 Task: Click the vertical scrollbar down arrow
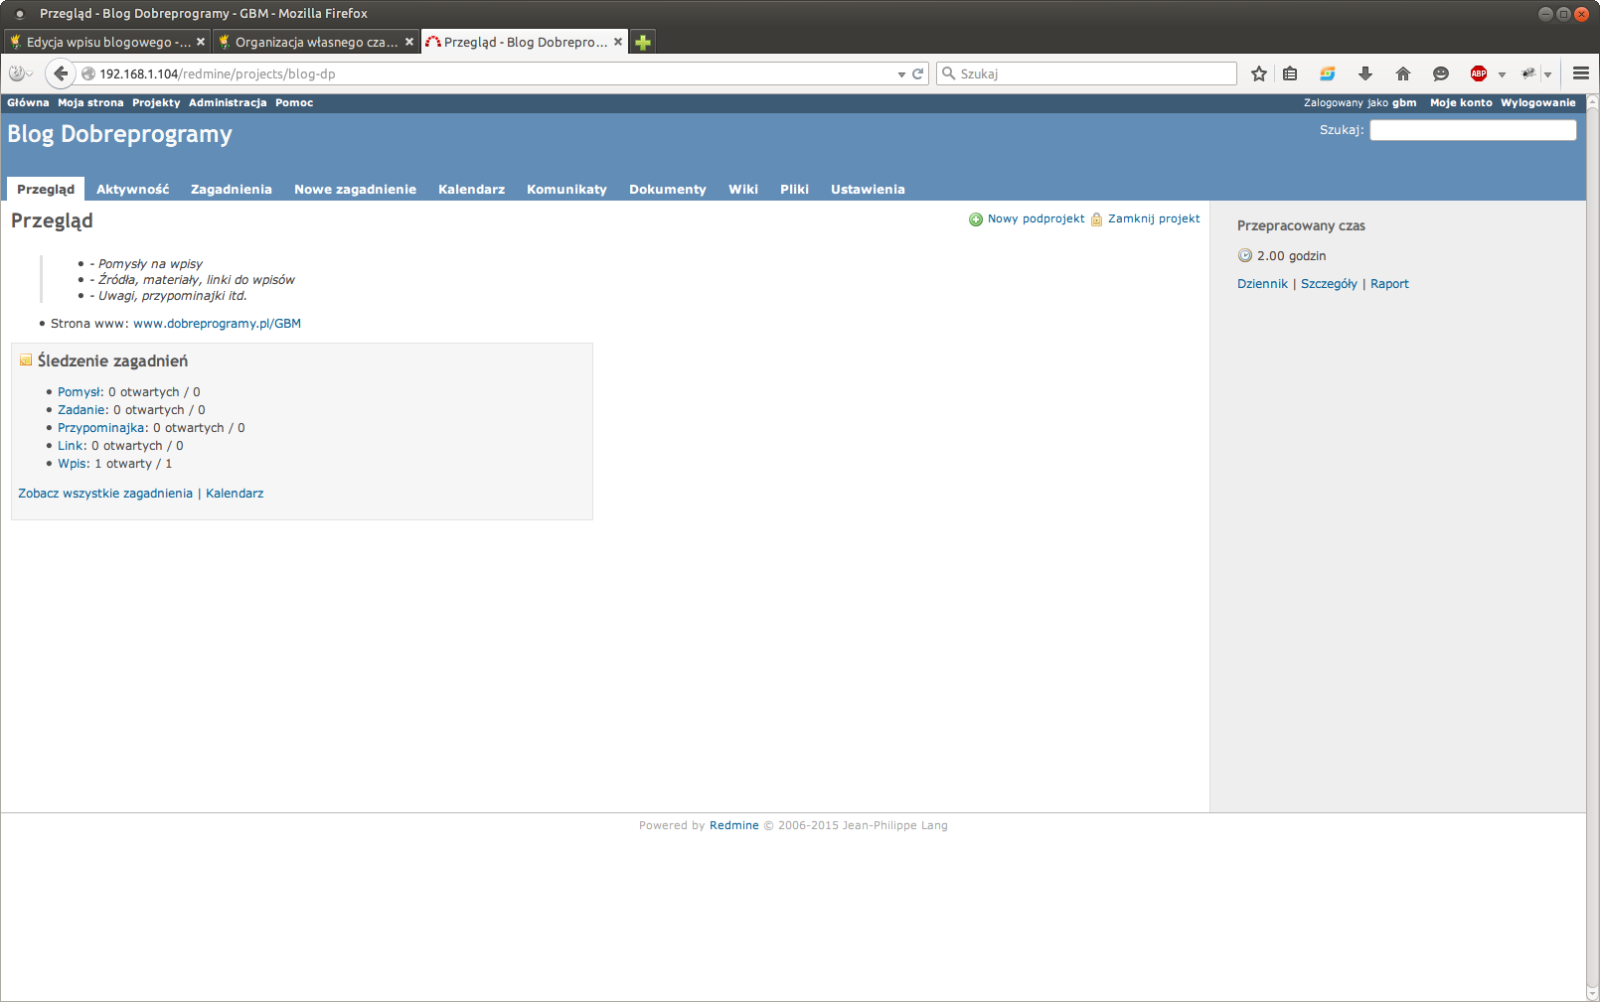click(1593, 994)
